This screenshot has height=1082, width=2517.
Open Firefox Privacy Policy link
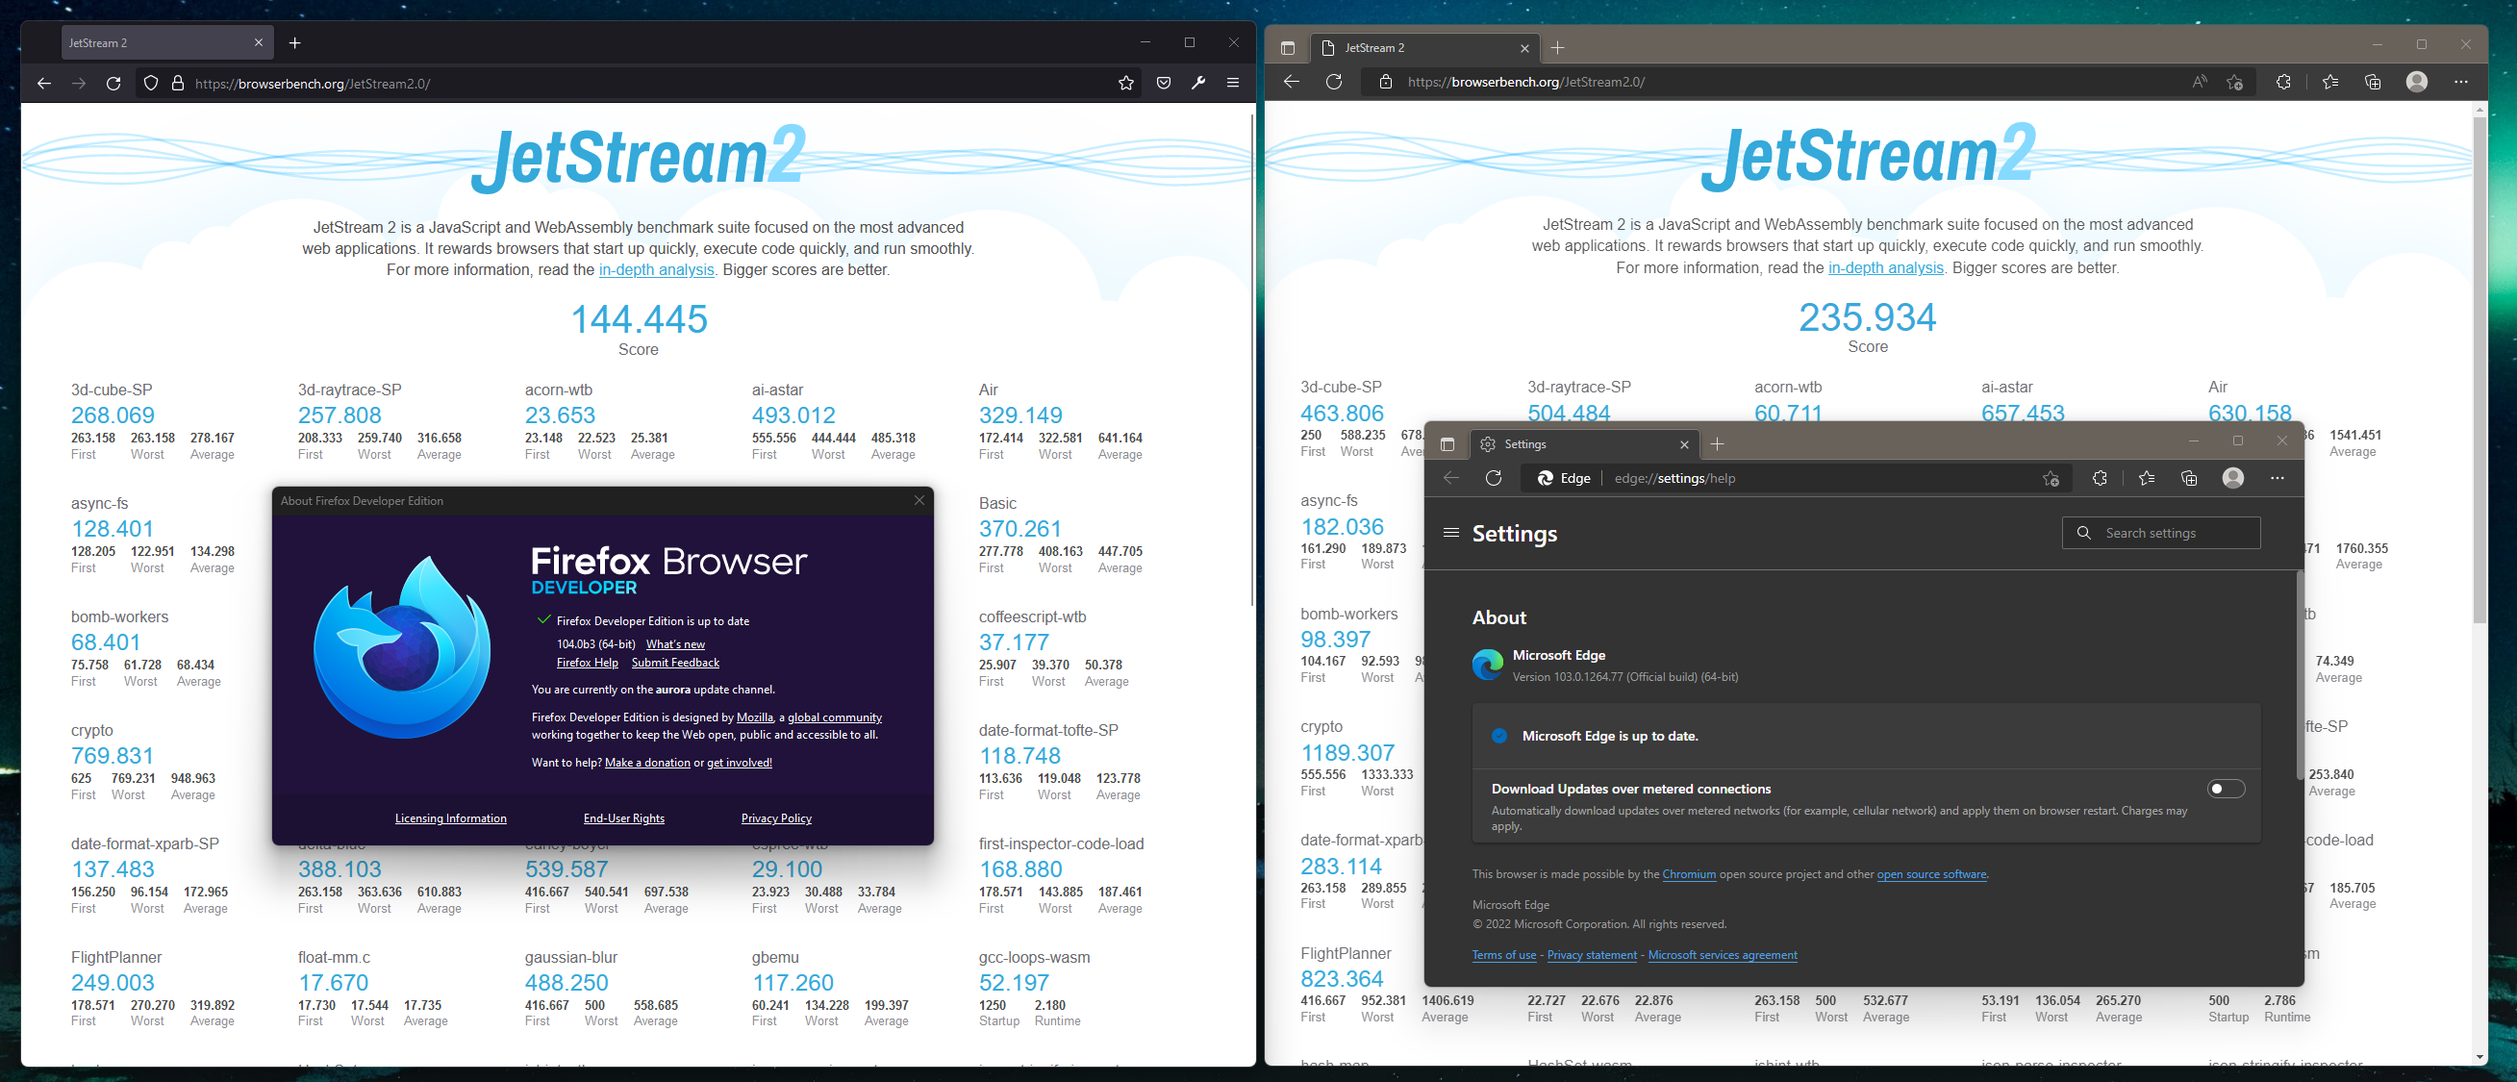tap(776, 818)
